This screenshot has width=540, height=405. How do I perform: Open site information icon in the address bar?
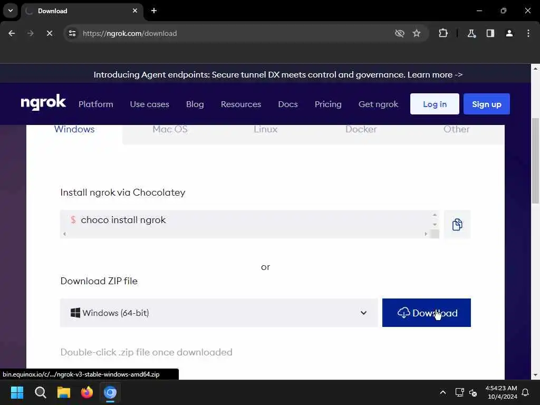point(72,33)
